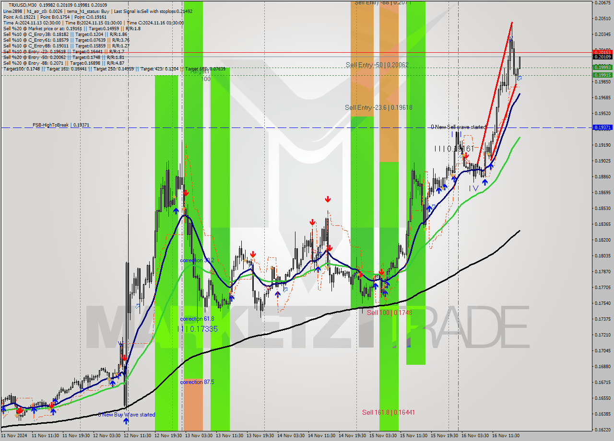The height and width of the screenshot is (441, 614).
Task: Select the green 0.19915 price tag
Action: click(x=602, y=75)
